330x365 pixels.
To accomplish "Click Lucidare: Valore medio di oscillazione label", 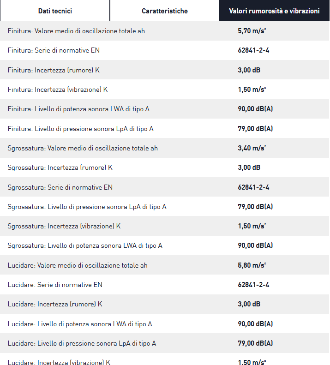I will [78, 265].
